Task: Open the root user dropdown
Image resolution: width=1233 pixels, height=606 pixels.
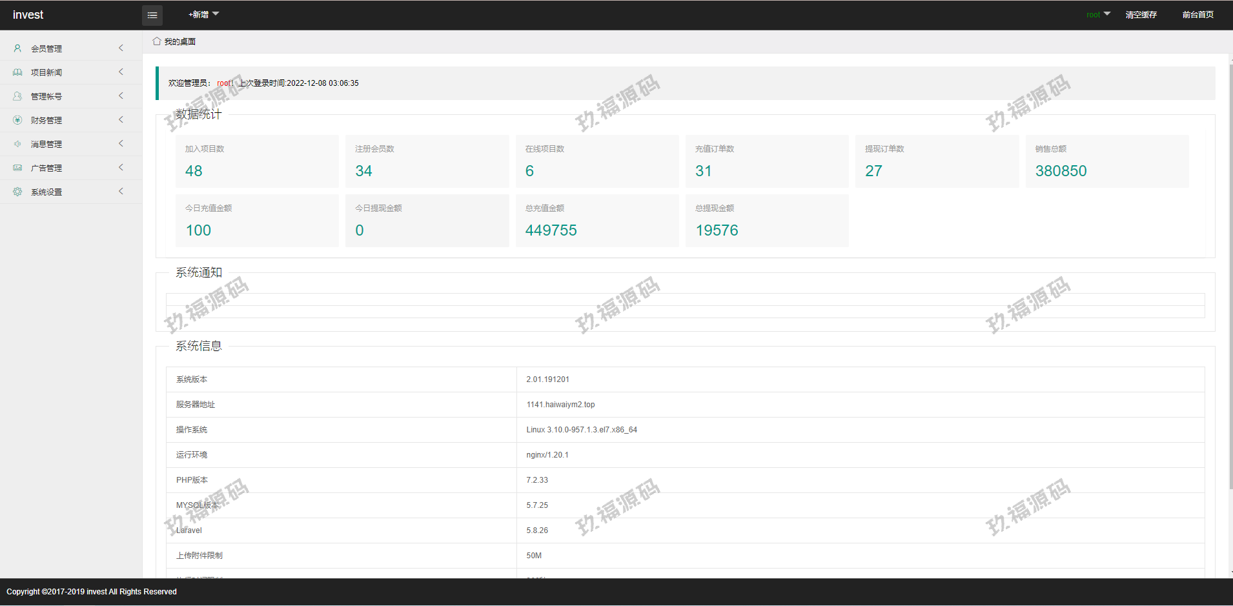Action: [1097, 14]
